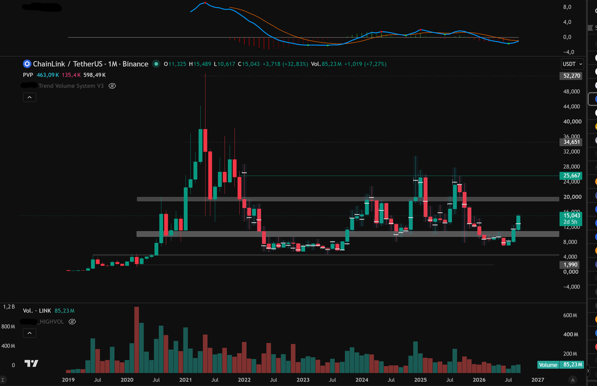The height and width of the screenshot is (386, 597).
Task: Click the 8,0 oscillator axis label
Action: pos(566,7)
